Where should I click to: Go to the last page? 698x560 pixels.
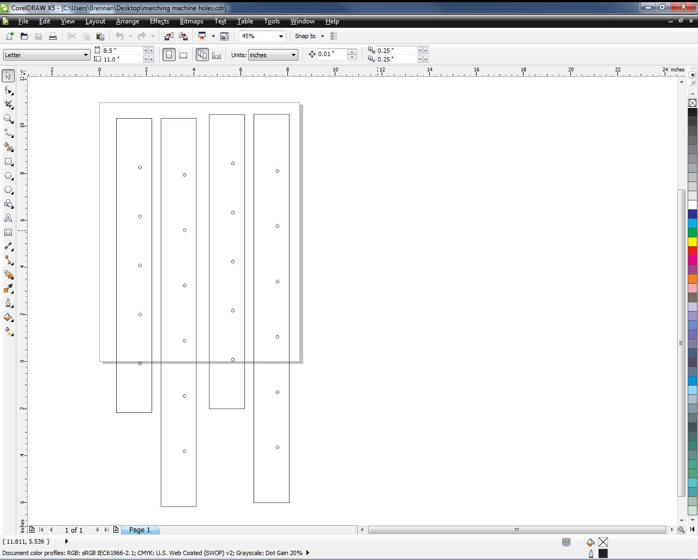pos(106,529)
